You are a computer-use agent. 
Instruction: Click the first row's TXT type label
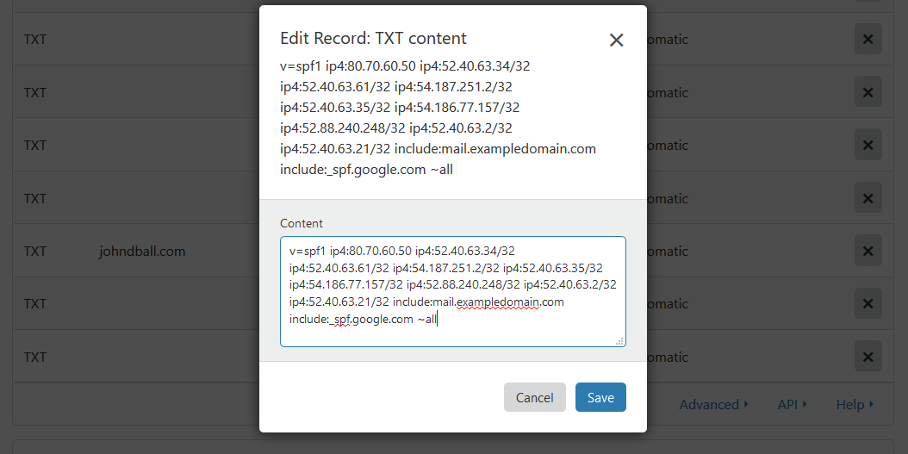(34, 40)
